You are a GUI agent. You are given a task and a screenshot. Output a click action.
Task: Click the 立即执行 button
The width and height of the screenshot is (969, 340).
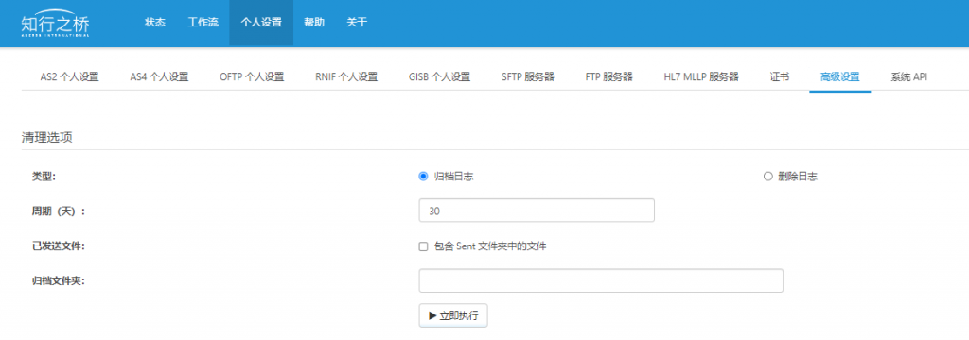453,315
